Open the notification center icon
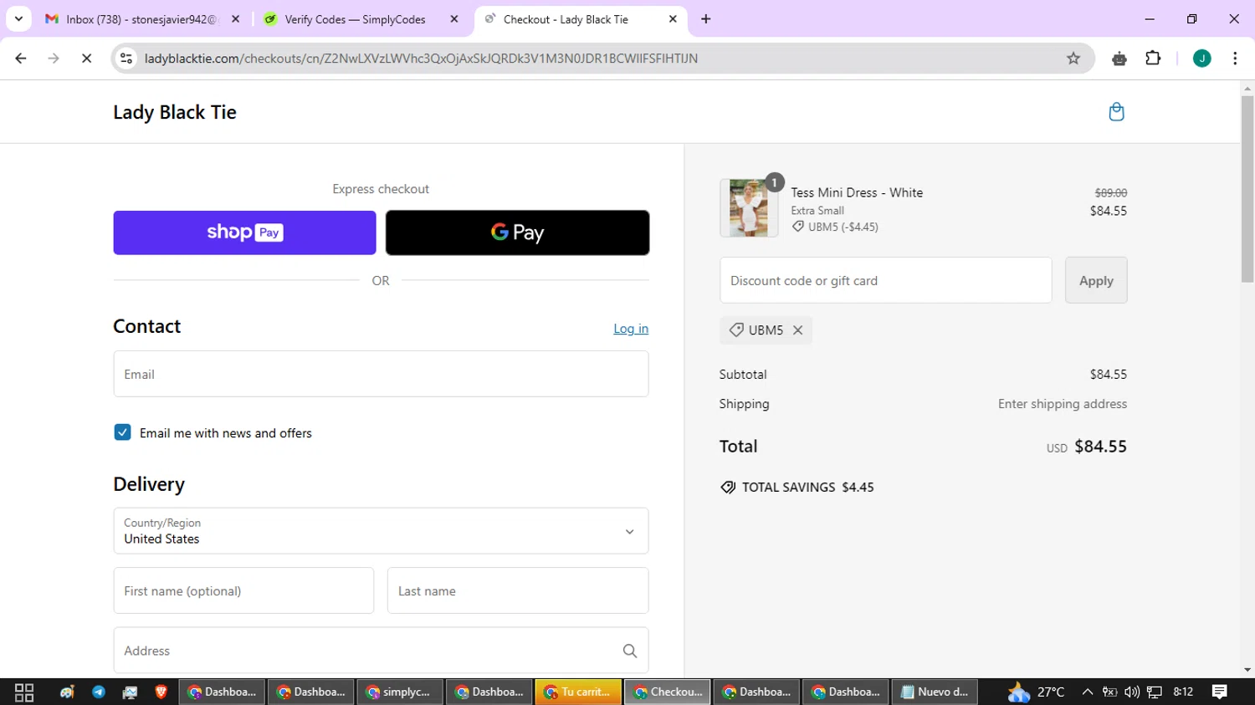1255x705 pixels. click(x=1219, y=692)
